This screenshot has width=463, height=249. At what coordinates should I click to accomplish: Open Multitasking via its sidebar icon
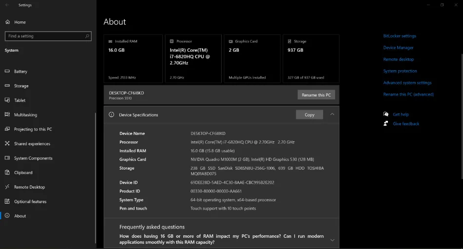7,115
